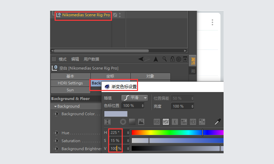Toggle the padlock lock icon in attribute manager
Screen dimensions: 274x164
click(x=172, y=59)
